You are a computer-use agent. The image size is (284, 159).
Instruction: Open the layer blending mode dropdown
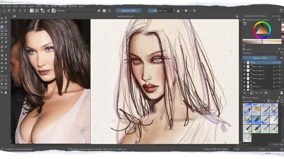pyautogui.click(x=260, y=53)
